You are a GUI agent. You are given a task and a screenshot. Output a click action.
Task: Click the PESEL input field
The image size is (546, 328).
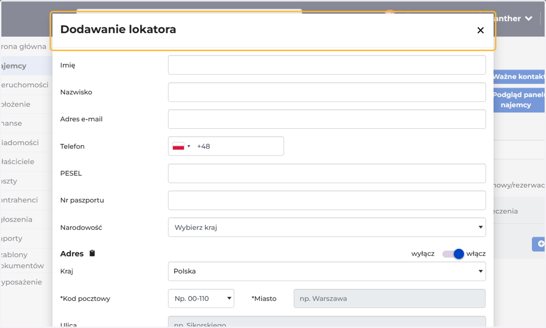327,173
